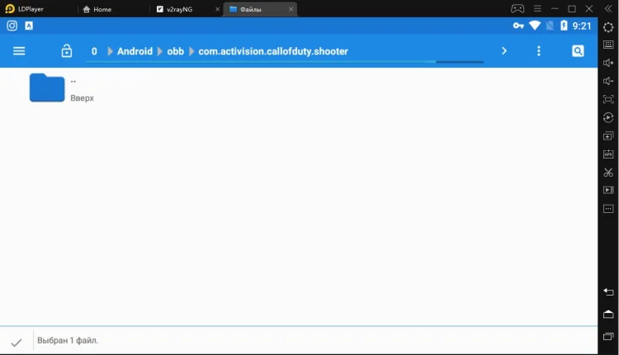Click the 'Выбран 1 файл.' status text
Viewport: 619px width, 355px height.
click(68, 340)
